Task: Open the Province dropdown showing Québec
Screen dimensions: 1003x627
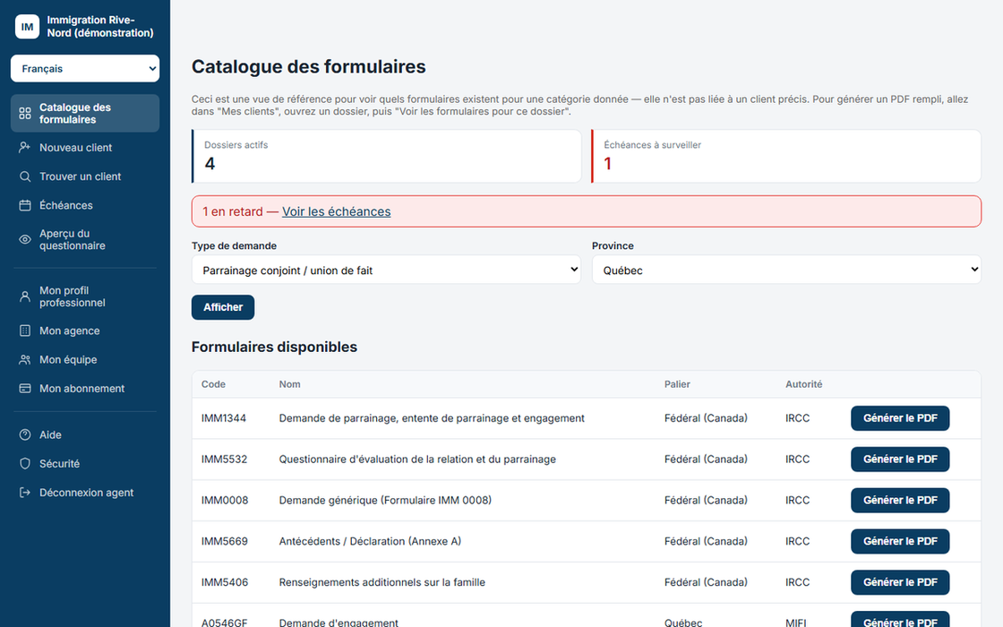Action: (786, 270)
